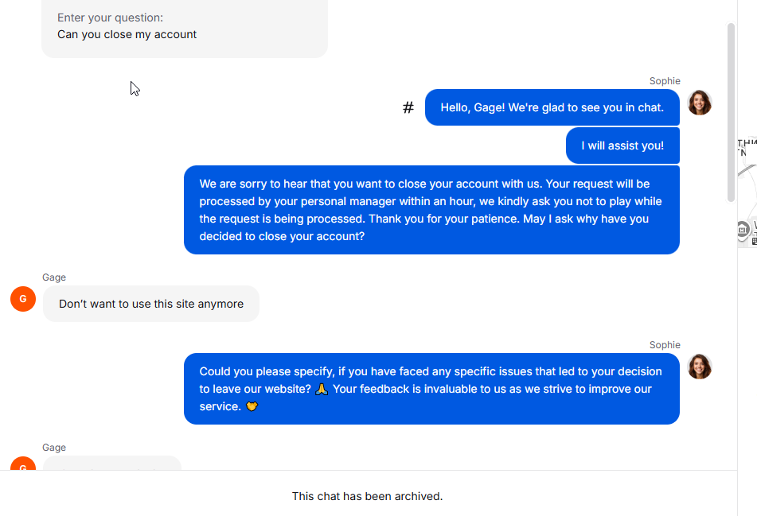
Task: Click the "Can you close my account" question text
Action: tap(127, 34)
